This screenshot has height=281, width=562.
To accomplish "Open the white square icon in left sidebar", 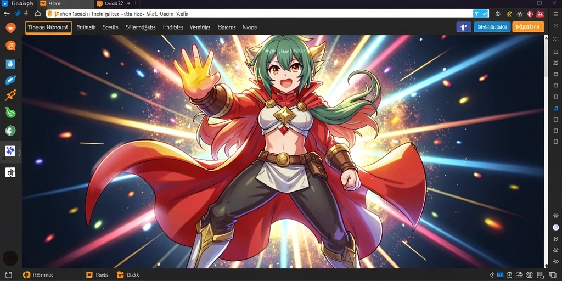I will coord(10,173).
